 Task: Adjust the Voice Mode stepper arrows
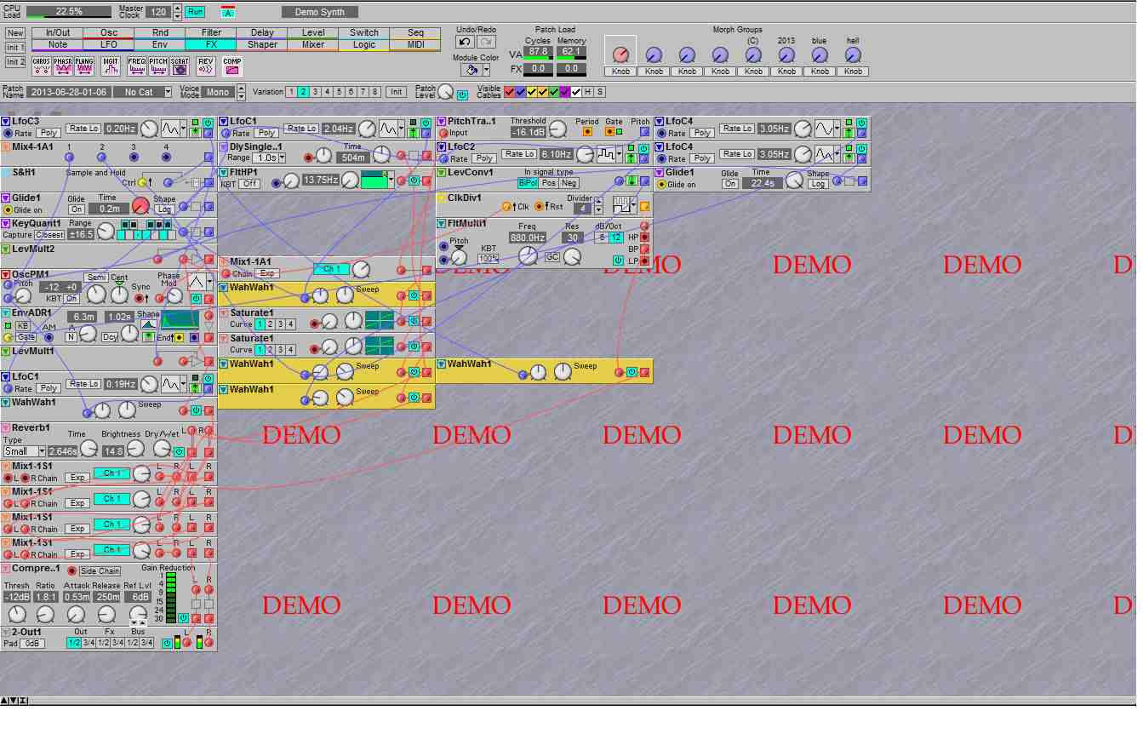241,92
